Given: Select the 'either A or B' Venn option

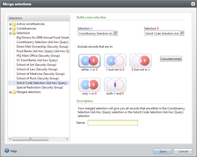Looking at the screenshot, I should (89, 61).
